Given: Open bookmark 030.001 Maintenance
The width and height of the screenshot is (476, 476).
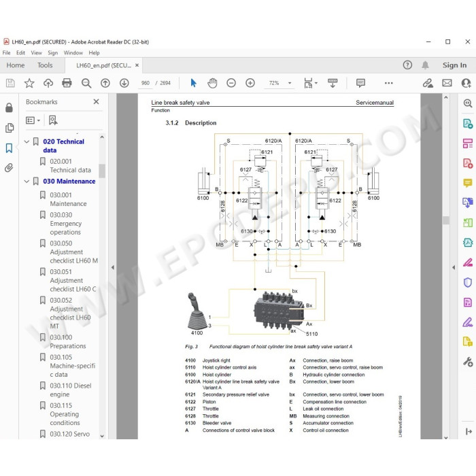Looking at the screenshot, I should click(x=68, y=199).
